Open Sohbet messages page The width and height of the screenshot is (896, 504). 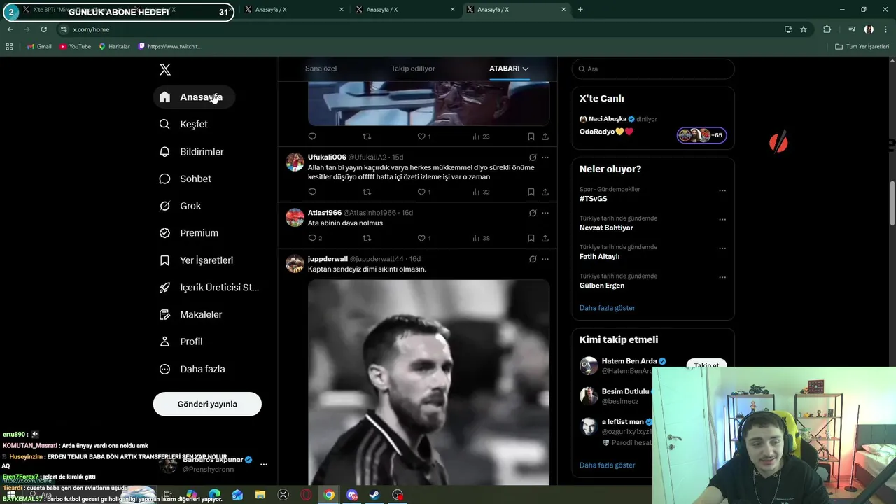187,178
